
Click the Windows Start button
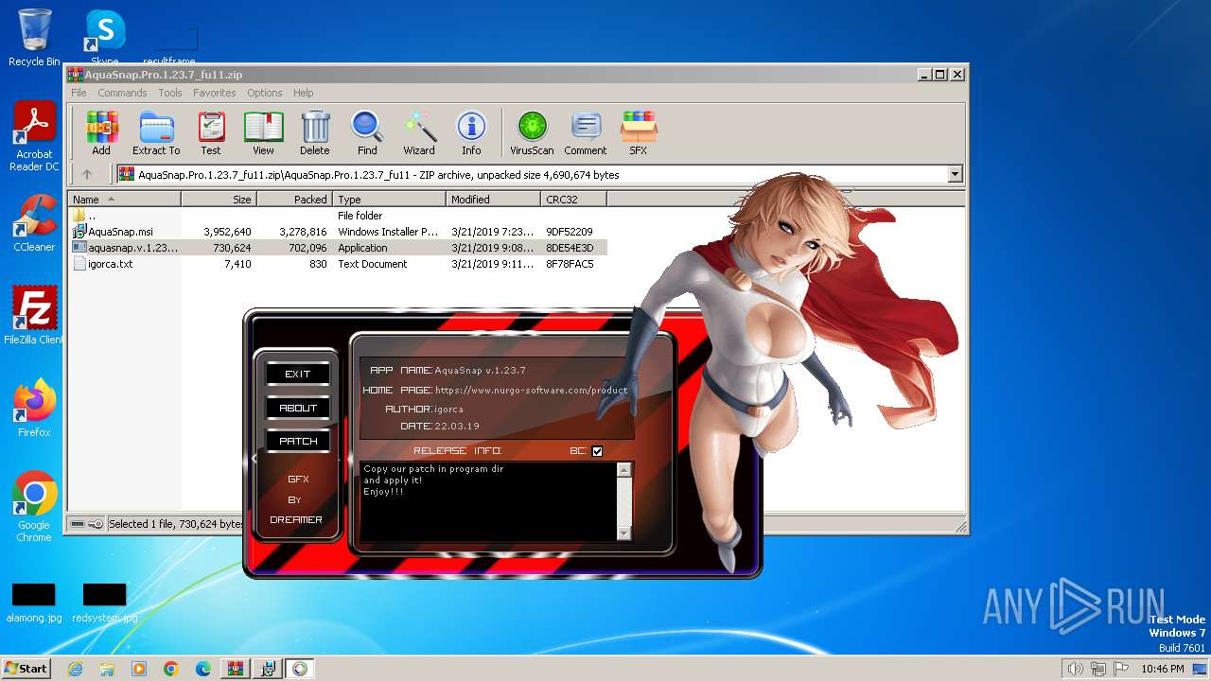(x=26, y=669)
